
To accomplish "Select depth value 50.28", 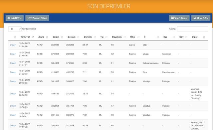I will point(85,126).
